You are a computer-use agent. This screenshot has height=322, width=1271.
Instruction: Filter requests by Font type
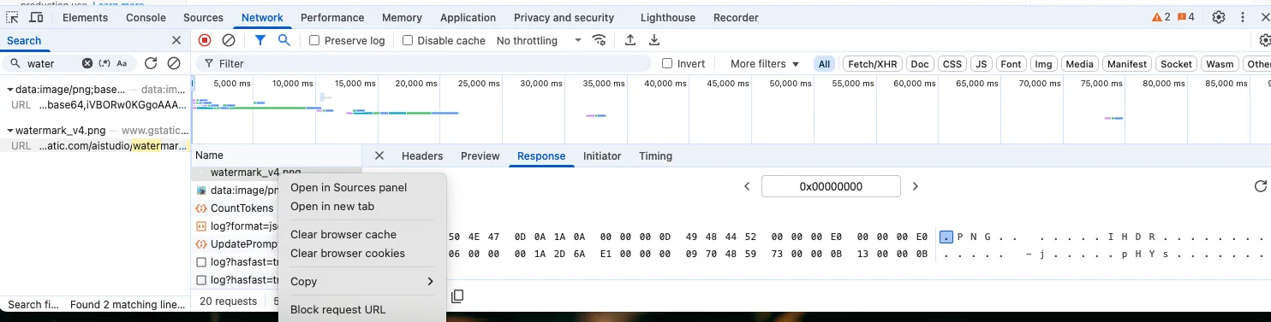1011,64
